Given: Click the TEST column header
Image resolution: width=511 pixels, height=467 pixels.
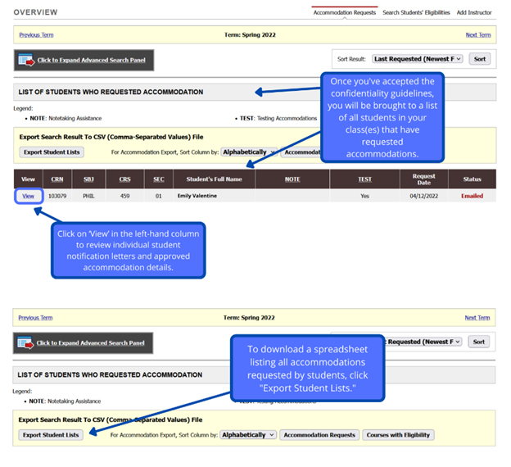Looking at the screenshot, I should tap(364, 179).
